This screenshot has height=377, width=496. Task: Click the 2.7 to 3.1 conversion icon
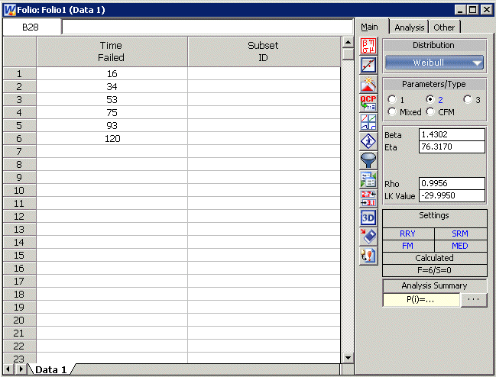(x=368, y=198)
